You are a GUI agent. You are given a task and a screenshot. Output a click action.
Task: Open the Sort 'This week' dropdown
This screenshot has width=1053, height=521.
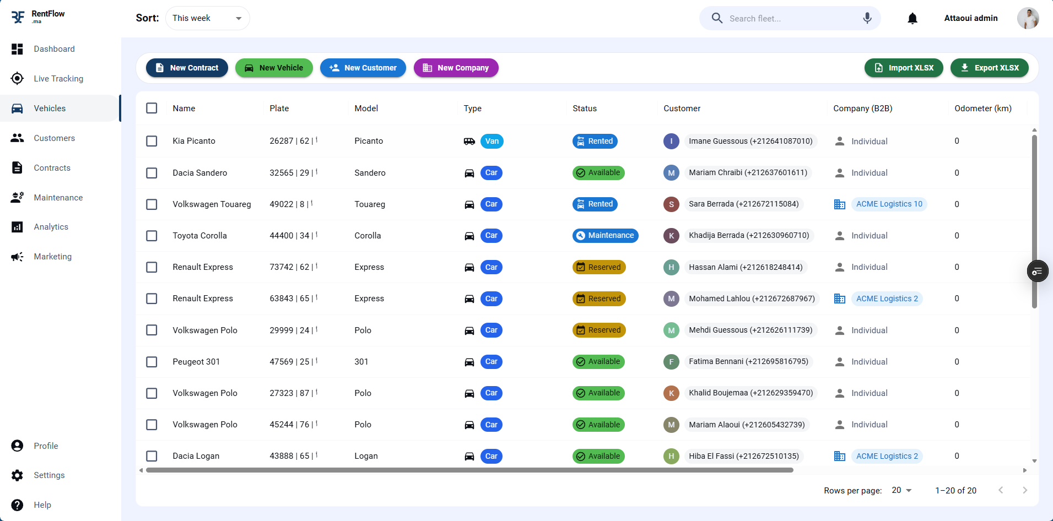(207, 18)
